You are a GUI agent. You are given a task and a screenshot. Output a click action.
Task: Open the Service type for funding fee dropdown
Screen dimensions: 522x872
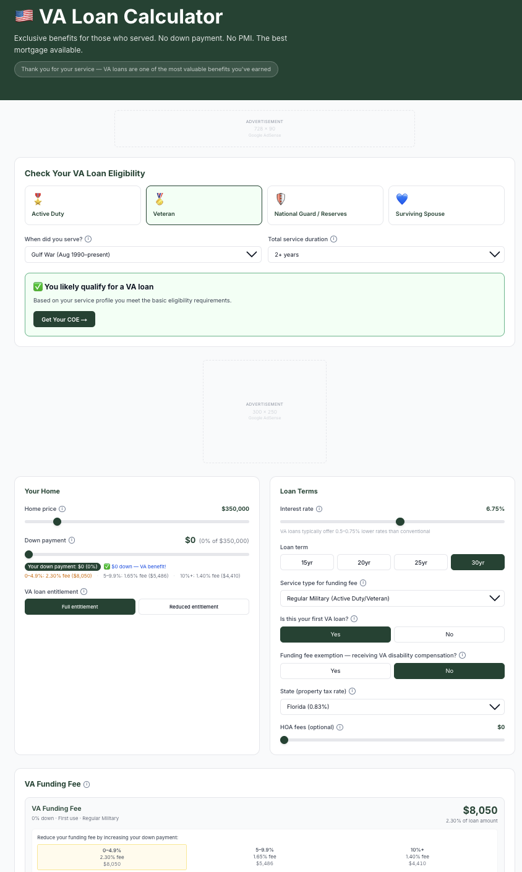click(392, 598)
